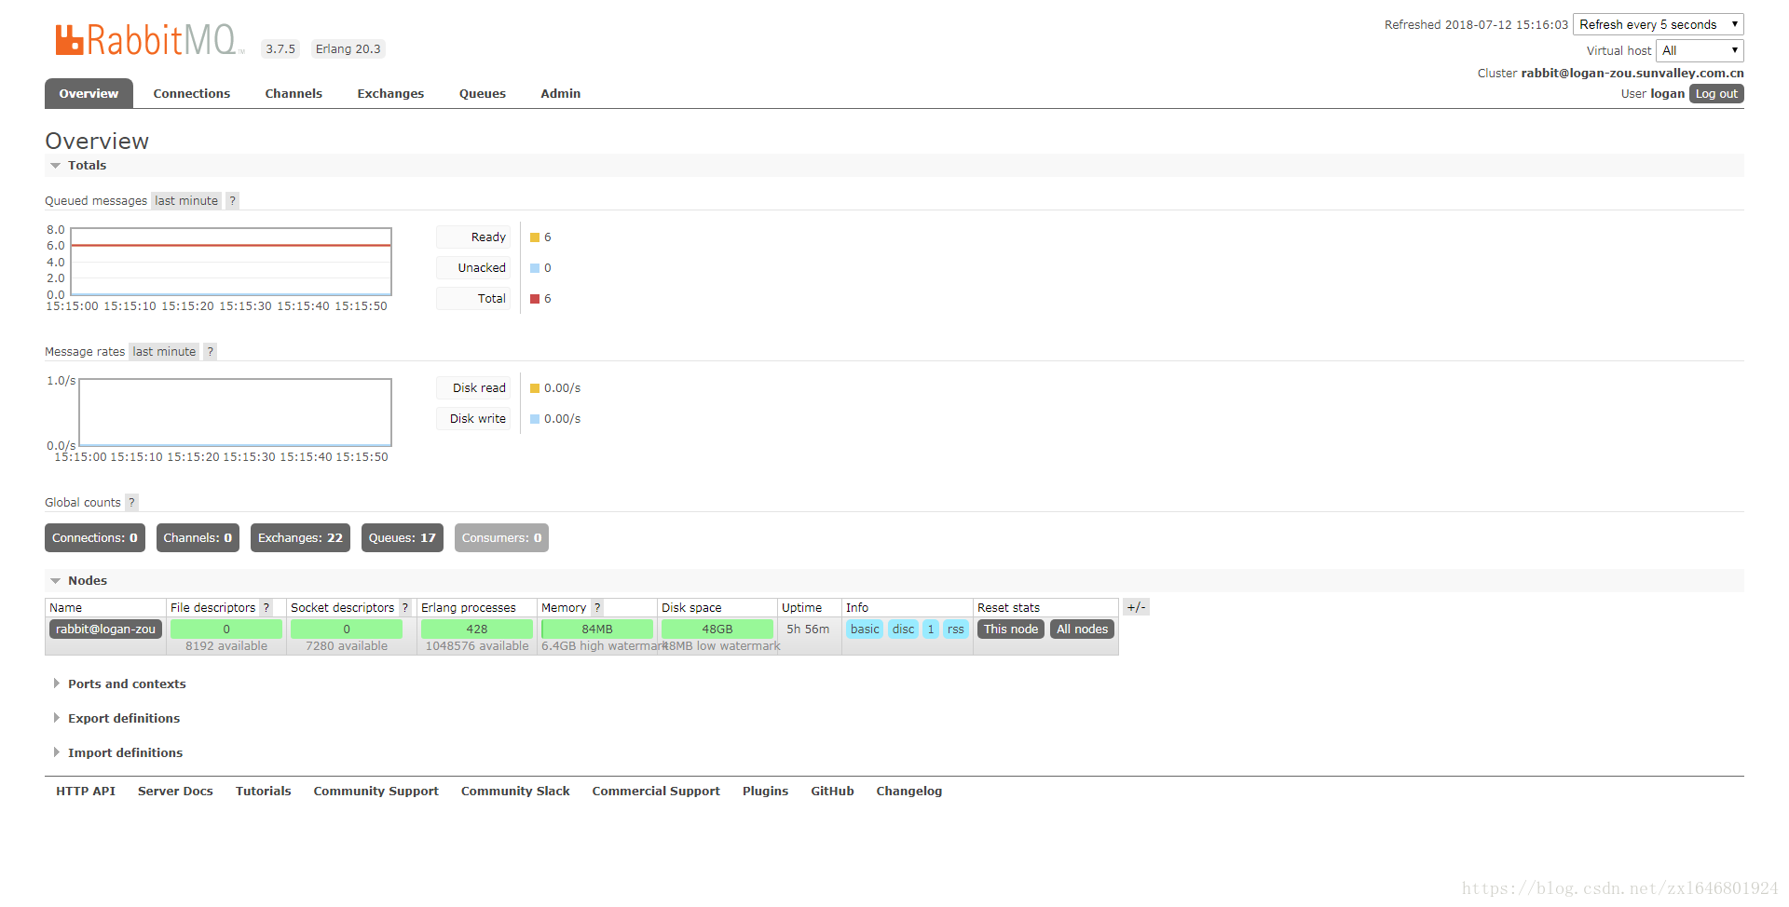Open the Plugins link
1789x907 pixels.
[x=765, y=791]
